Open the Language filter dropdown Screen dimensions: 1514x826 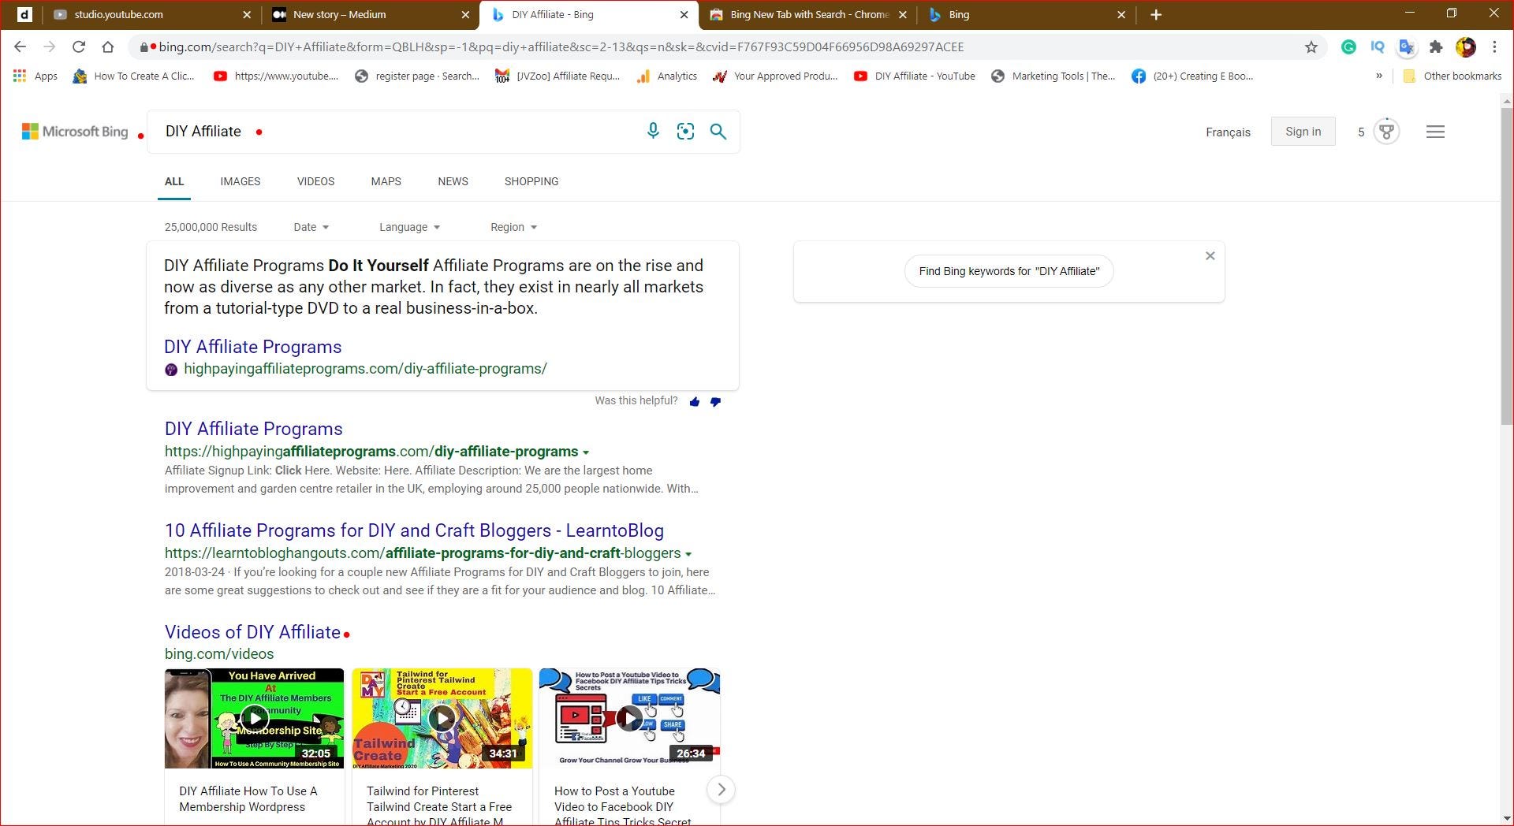410,227
